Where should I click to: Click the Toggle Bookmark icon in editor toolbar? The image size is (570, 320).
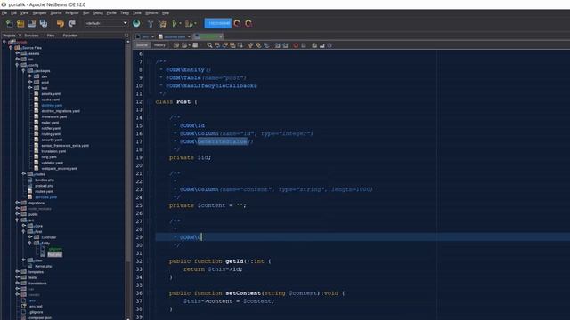point(266,45)
